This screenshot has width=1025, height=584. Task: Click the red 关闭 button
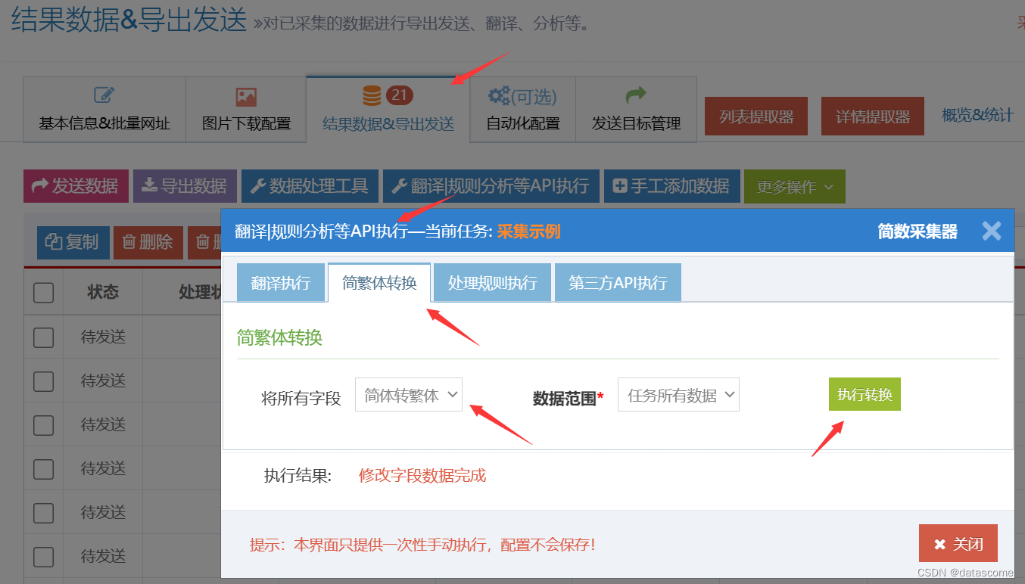958,544
